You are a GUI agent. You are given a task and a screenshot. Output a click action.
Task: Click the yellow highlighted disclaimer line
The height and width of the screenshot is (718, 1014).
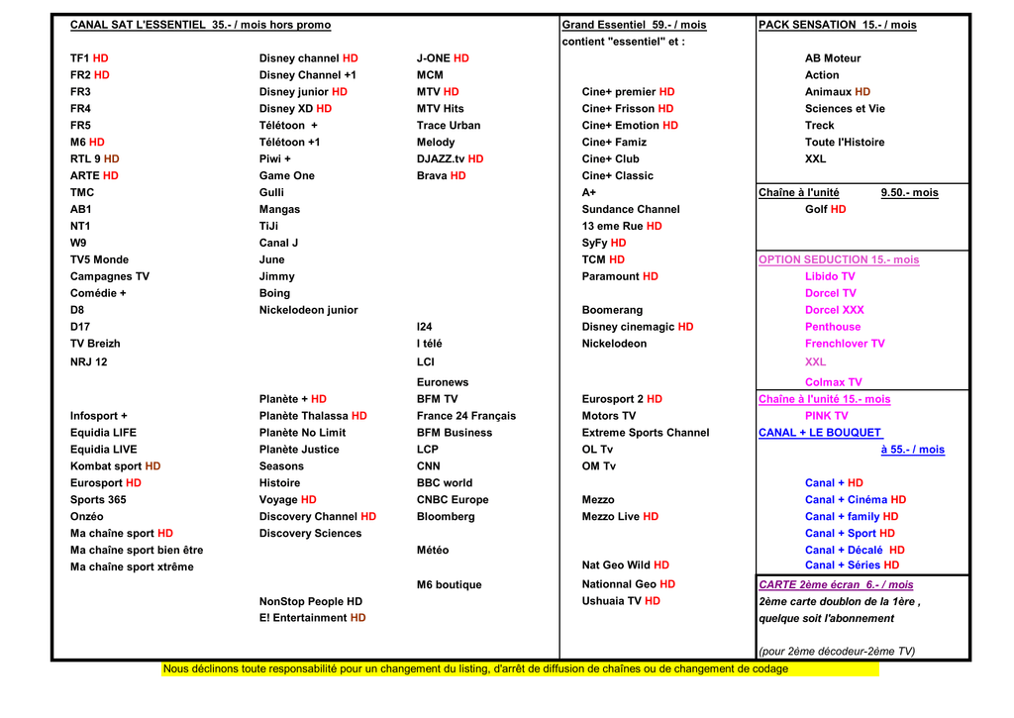tap(475, 669)
